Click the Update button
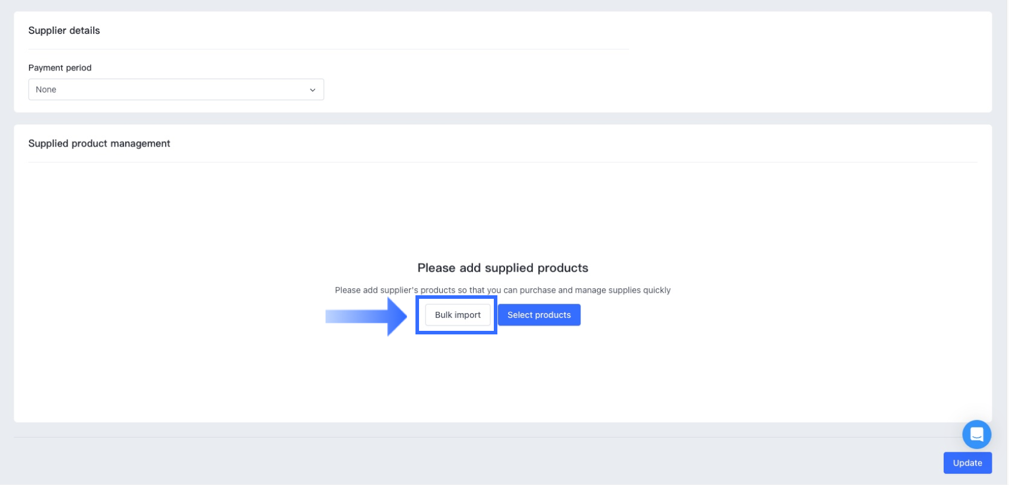Screen dimensions: 1009x485 [967, 463]
